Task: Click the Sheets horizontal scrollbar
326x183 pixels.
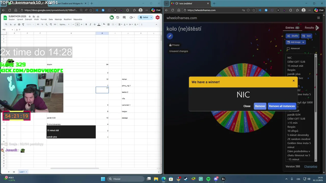Action: [74, 168]
